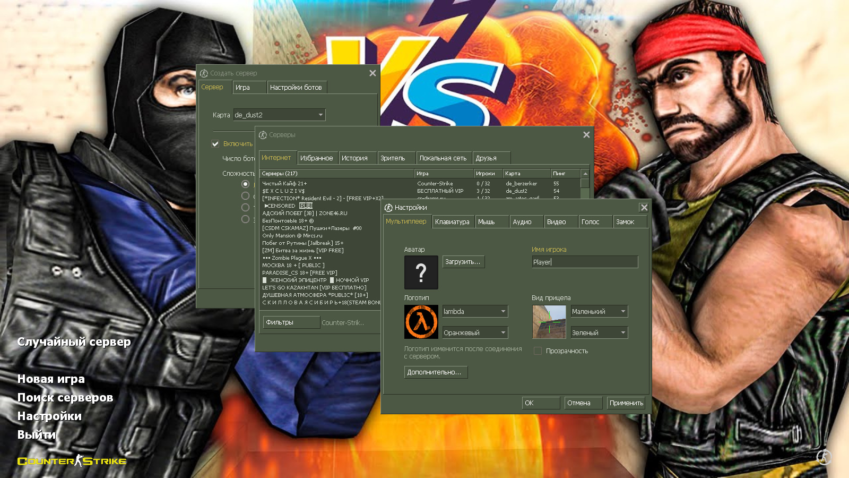Click the Дополнительно... button

(x=435, y=372)
